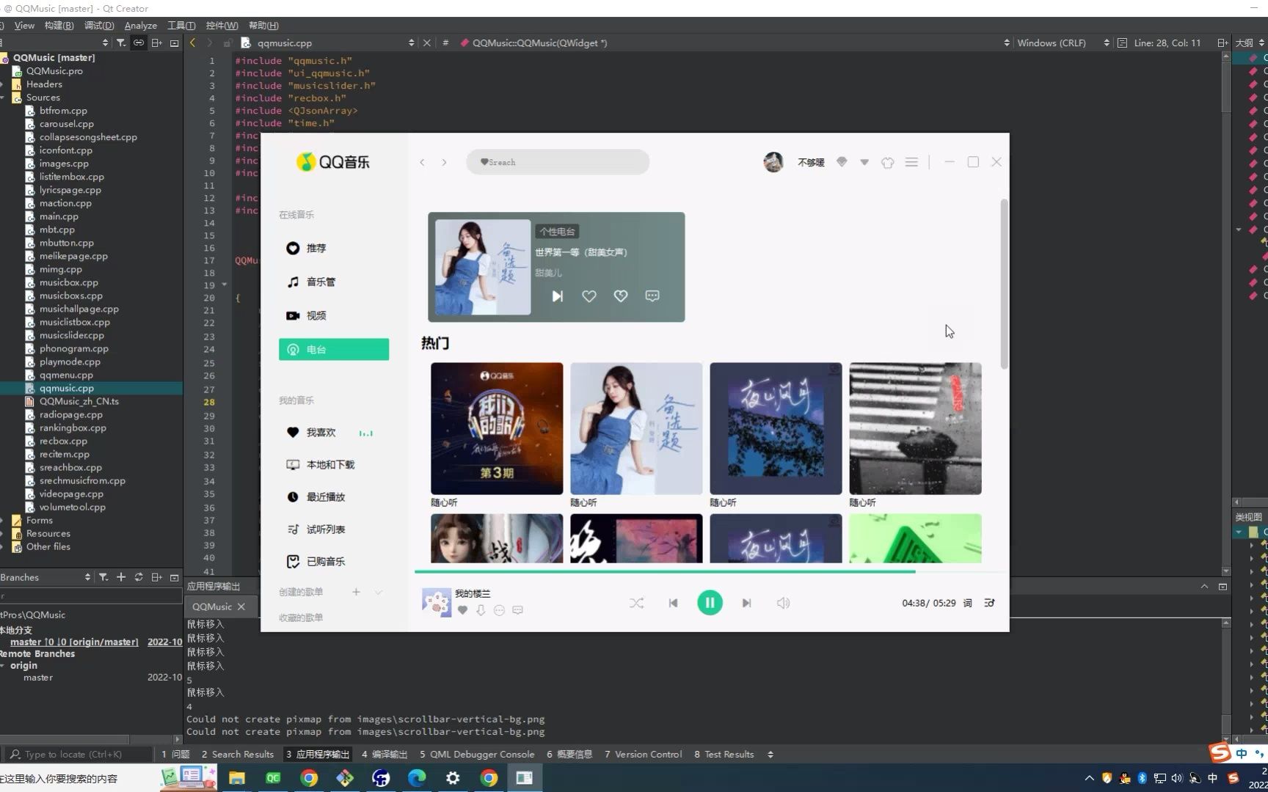Toggle shuffle play mode icon
Image resolution: width=1268 pixels, height=792 pixels.
coord(636,603)
